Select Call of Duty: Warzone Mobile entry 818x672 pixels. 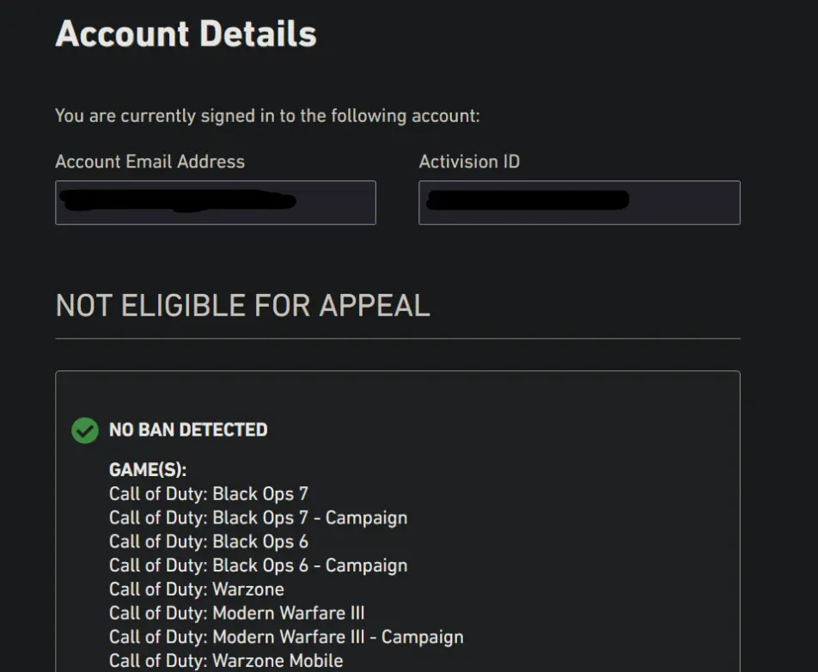pyautogui.click(x=226, y=661)
